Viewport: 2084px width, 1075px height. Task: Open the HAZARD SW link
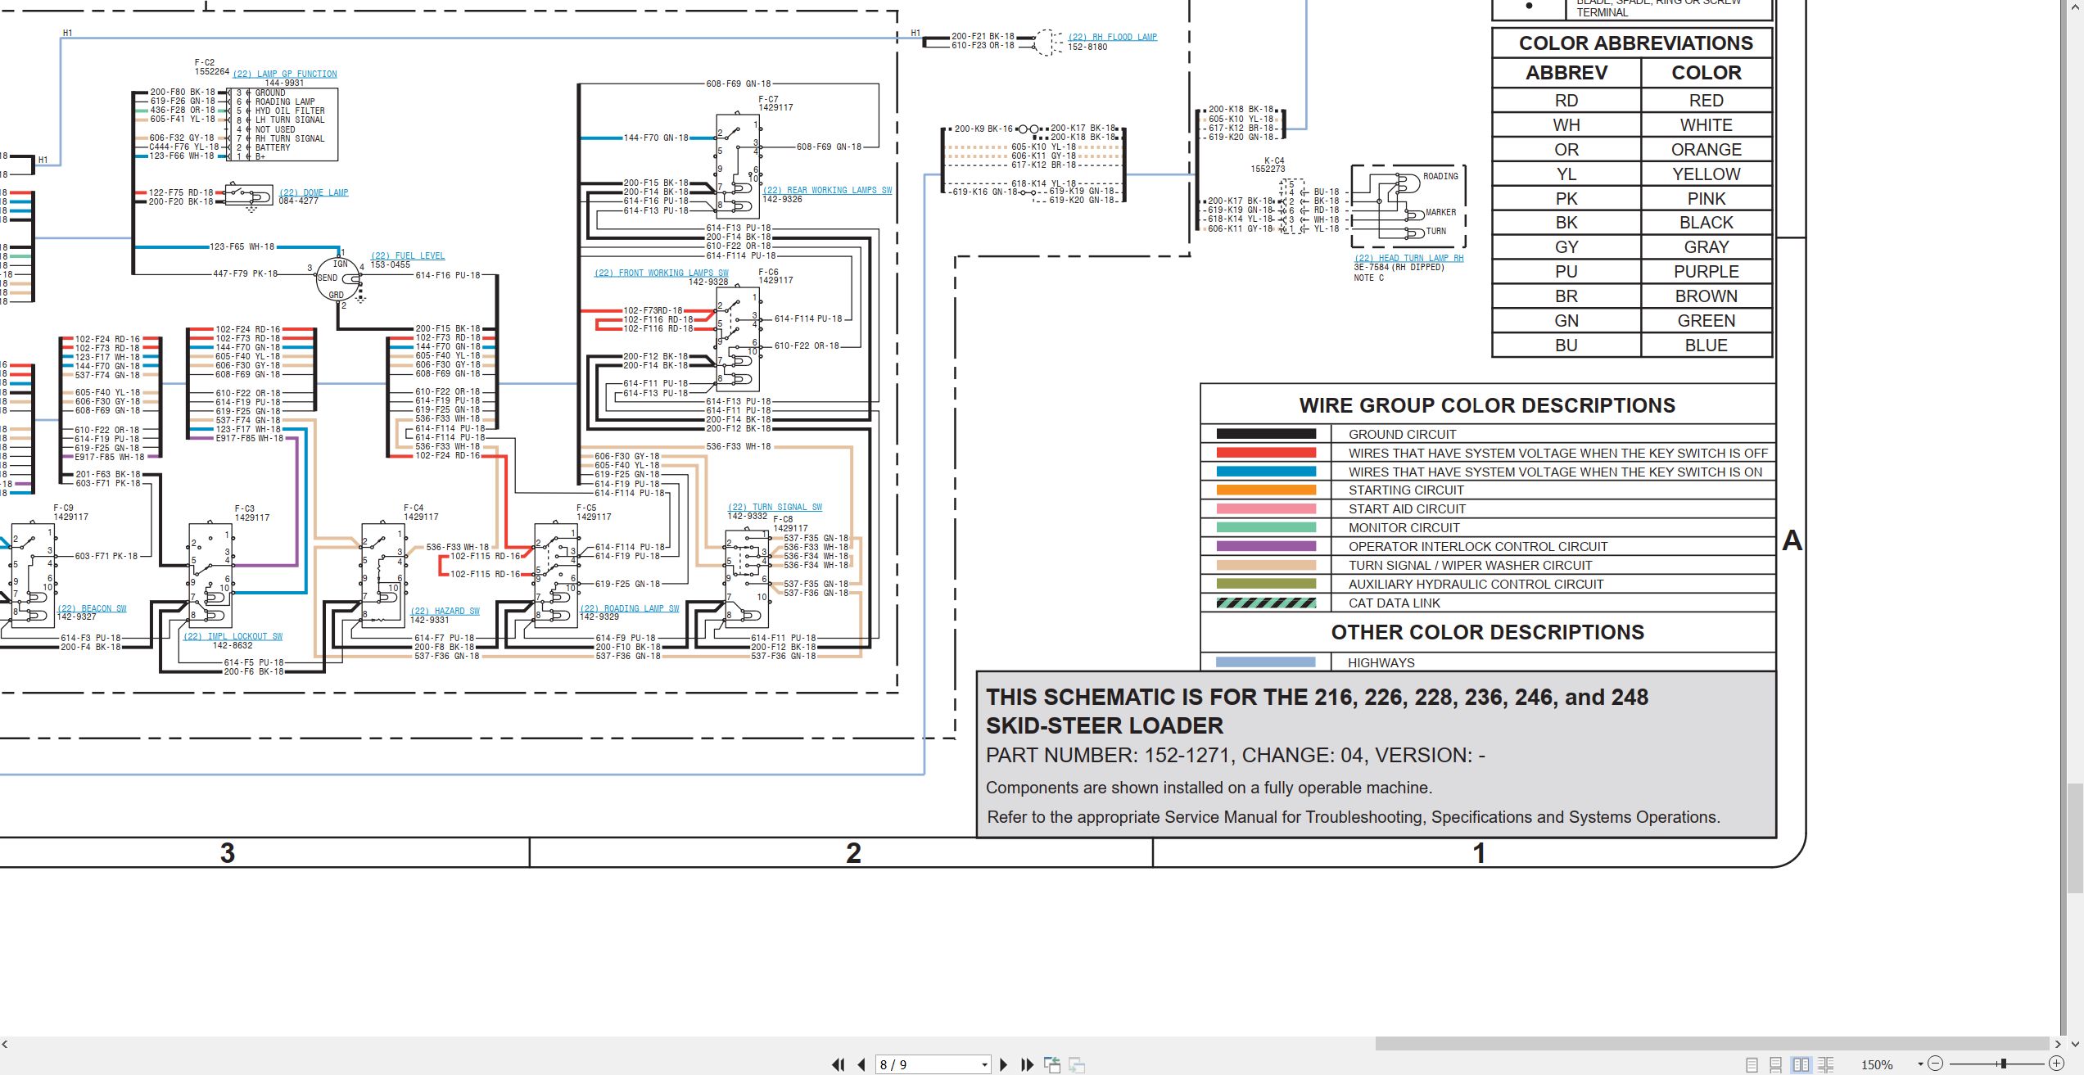pos(445,611)
